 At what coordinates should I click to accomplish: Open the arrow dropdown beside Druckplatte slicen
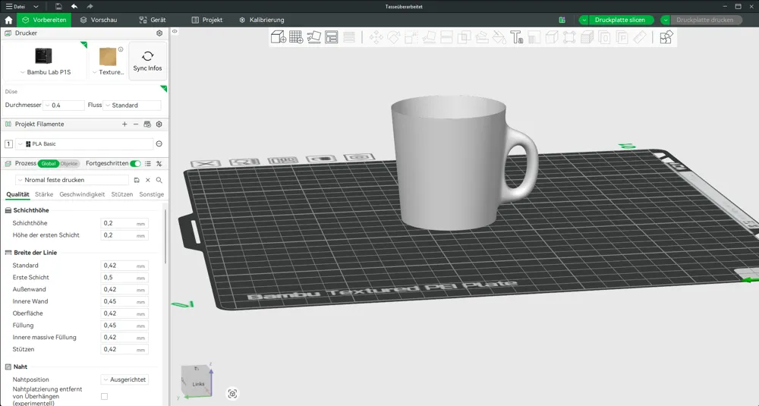point(584,20)
